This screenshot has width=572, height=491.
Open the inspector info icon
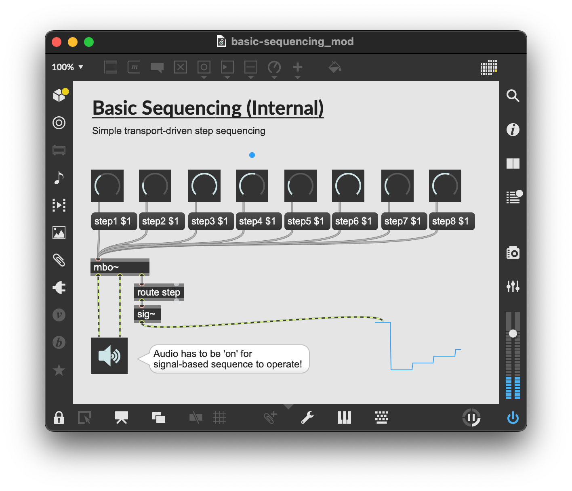pyautogui.click(x=513, y=130)
